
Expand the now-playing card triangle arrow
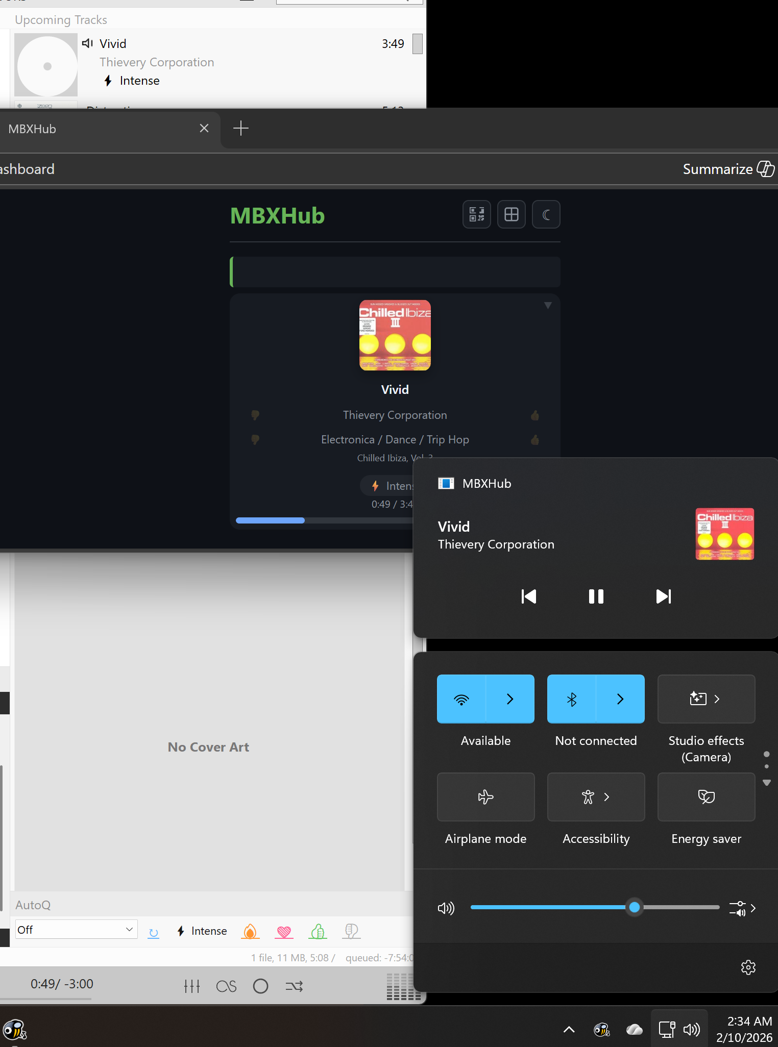[548, 305]
